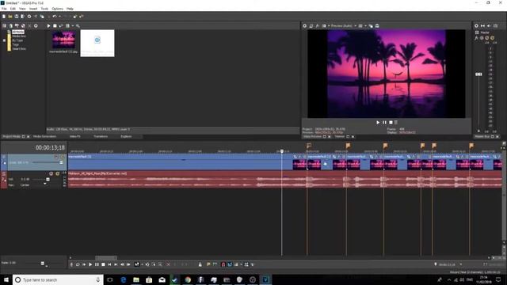The image size is (507, 285).
Task: Open Options menu
Action: 58,9
